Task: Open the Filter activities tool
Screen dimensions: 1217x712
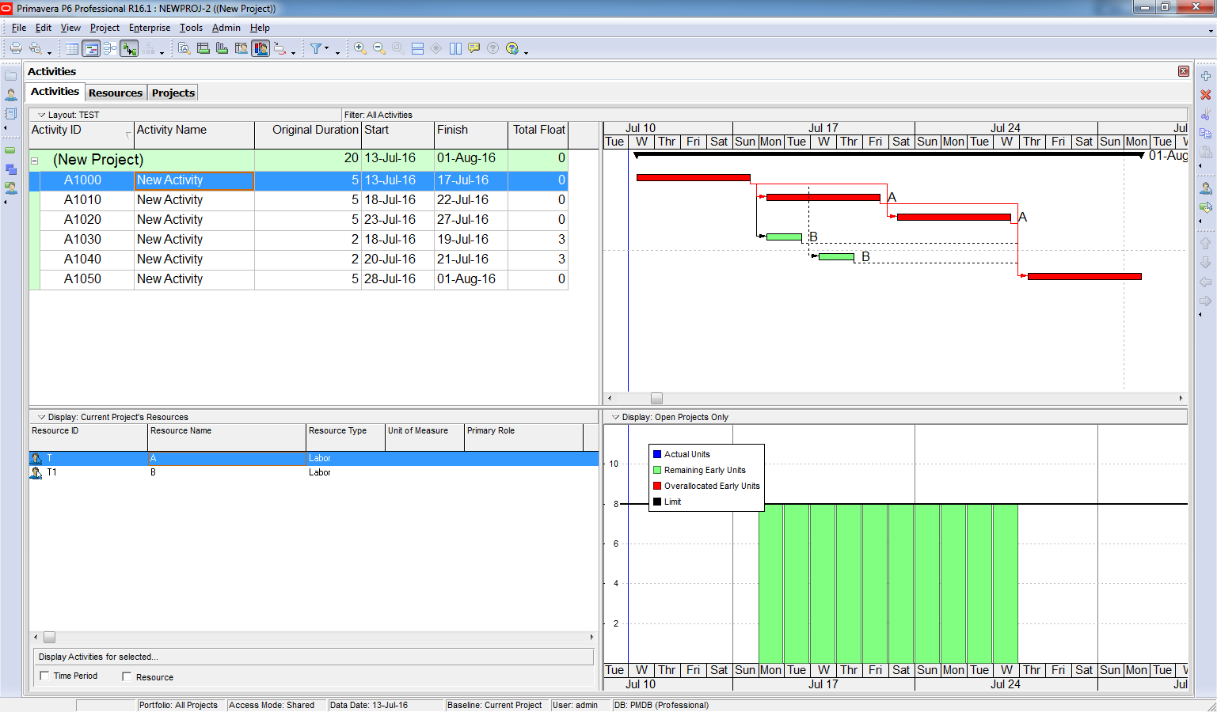Action: coord(317,47)
